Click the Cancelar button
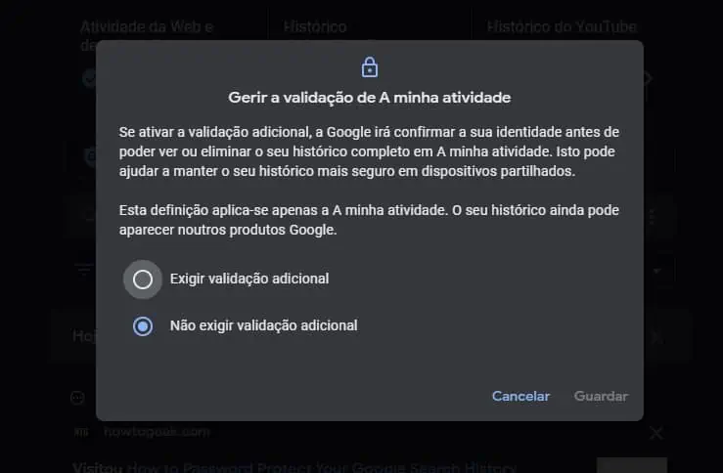The height and width of the screenshot is (473, 723). point(520,396)
